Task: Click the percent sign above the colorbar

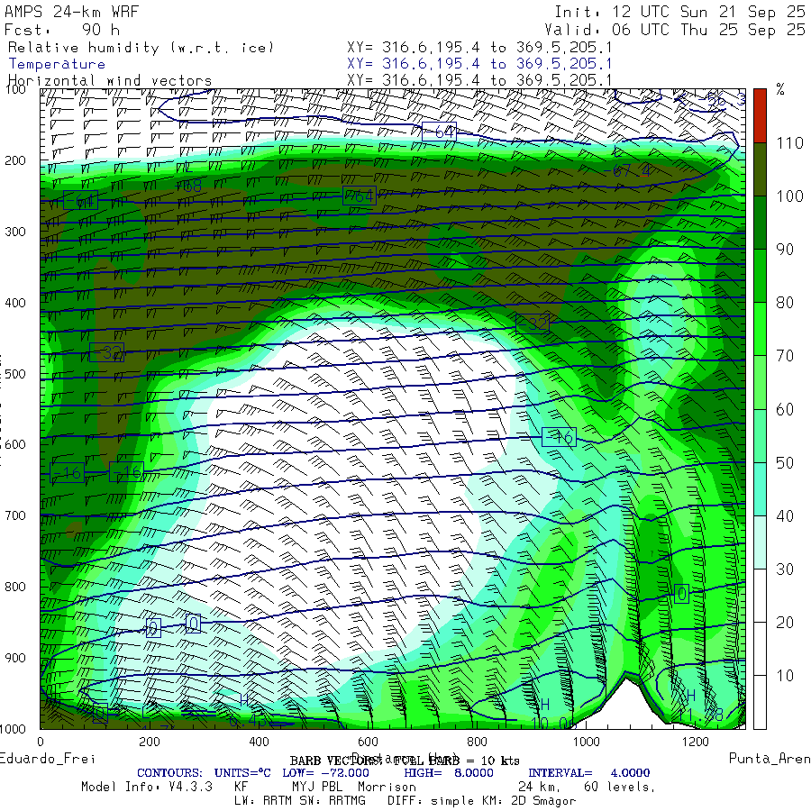Action: (780, 89)
